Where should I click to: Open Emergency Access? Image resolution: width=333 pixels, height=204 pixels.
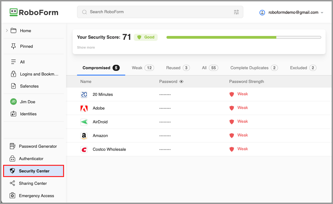(36, 196)
